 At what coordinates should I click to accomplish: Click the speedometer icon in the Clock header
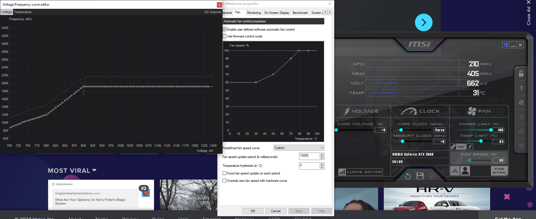point(409,111)
